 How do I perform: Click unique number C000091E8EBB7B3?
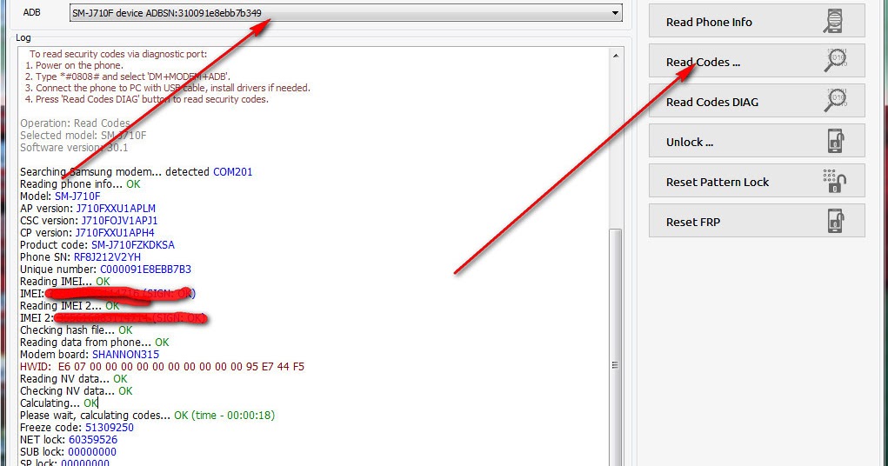[x=145, y=269]
